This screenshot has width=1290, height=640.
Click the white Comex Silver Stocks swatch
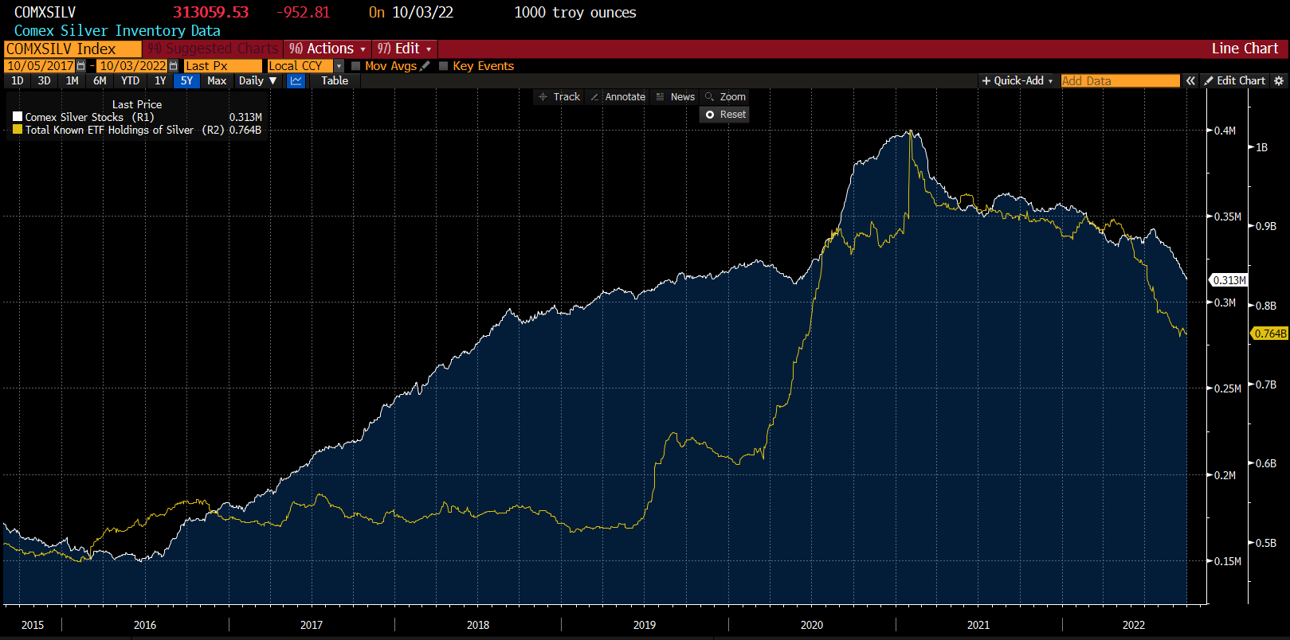18,117
